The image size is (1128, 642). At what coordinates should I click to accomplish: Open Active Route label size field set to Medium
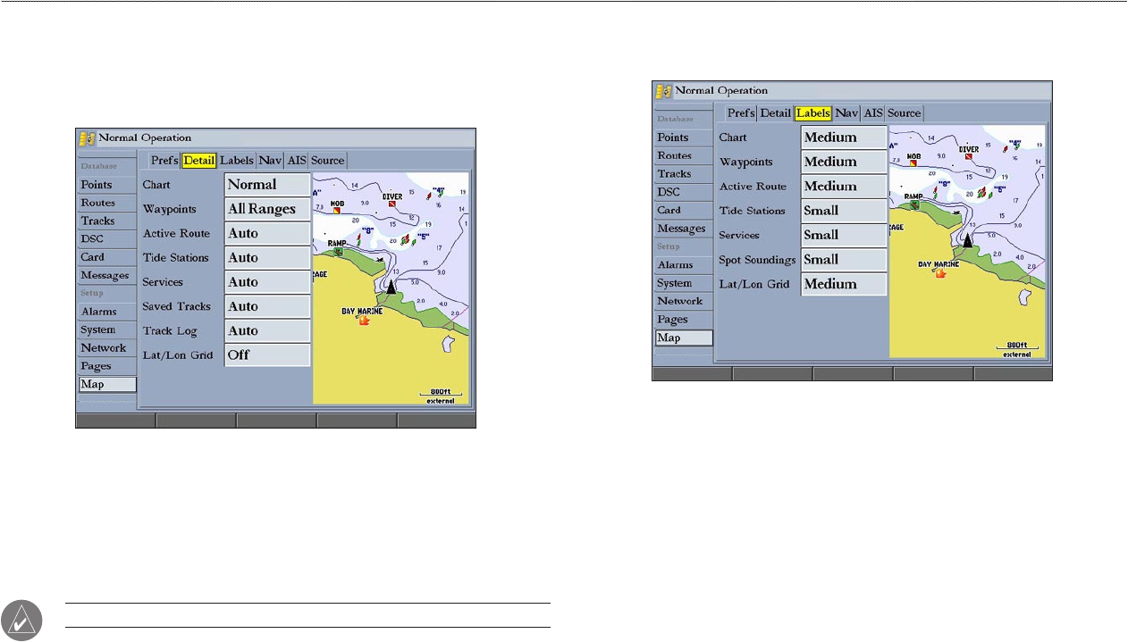tap(844, 187)
